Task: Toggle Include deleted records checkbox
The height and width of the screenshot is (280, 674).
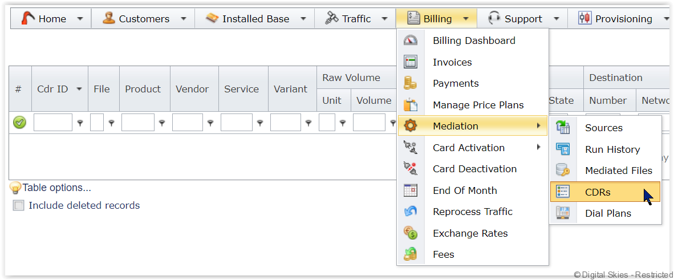Action: tap(19, 206)
